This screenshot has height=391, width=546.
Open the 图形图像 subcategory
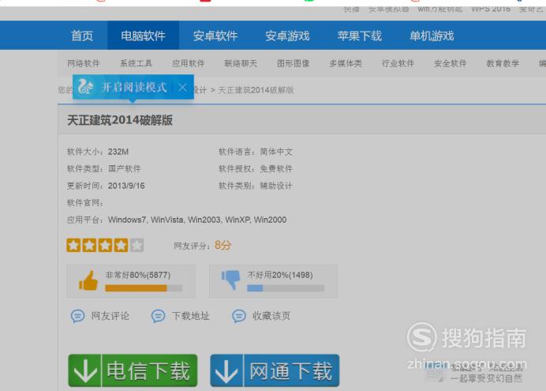pos(294,63)
